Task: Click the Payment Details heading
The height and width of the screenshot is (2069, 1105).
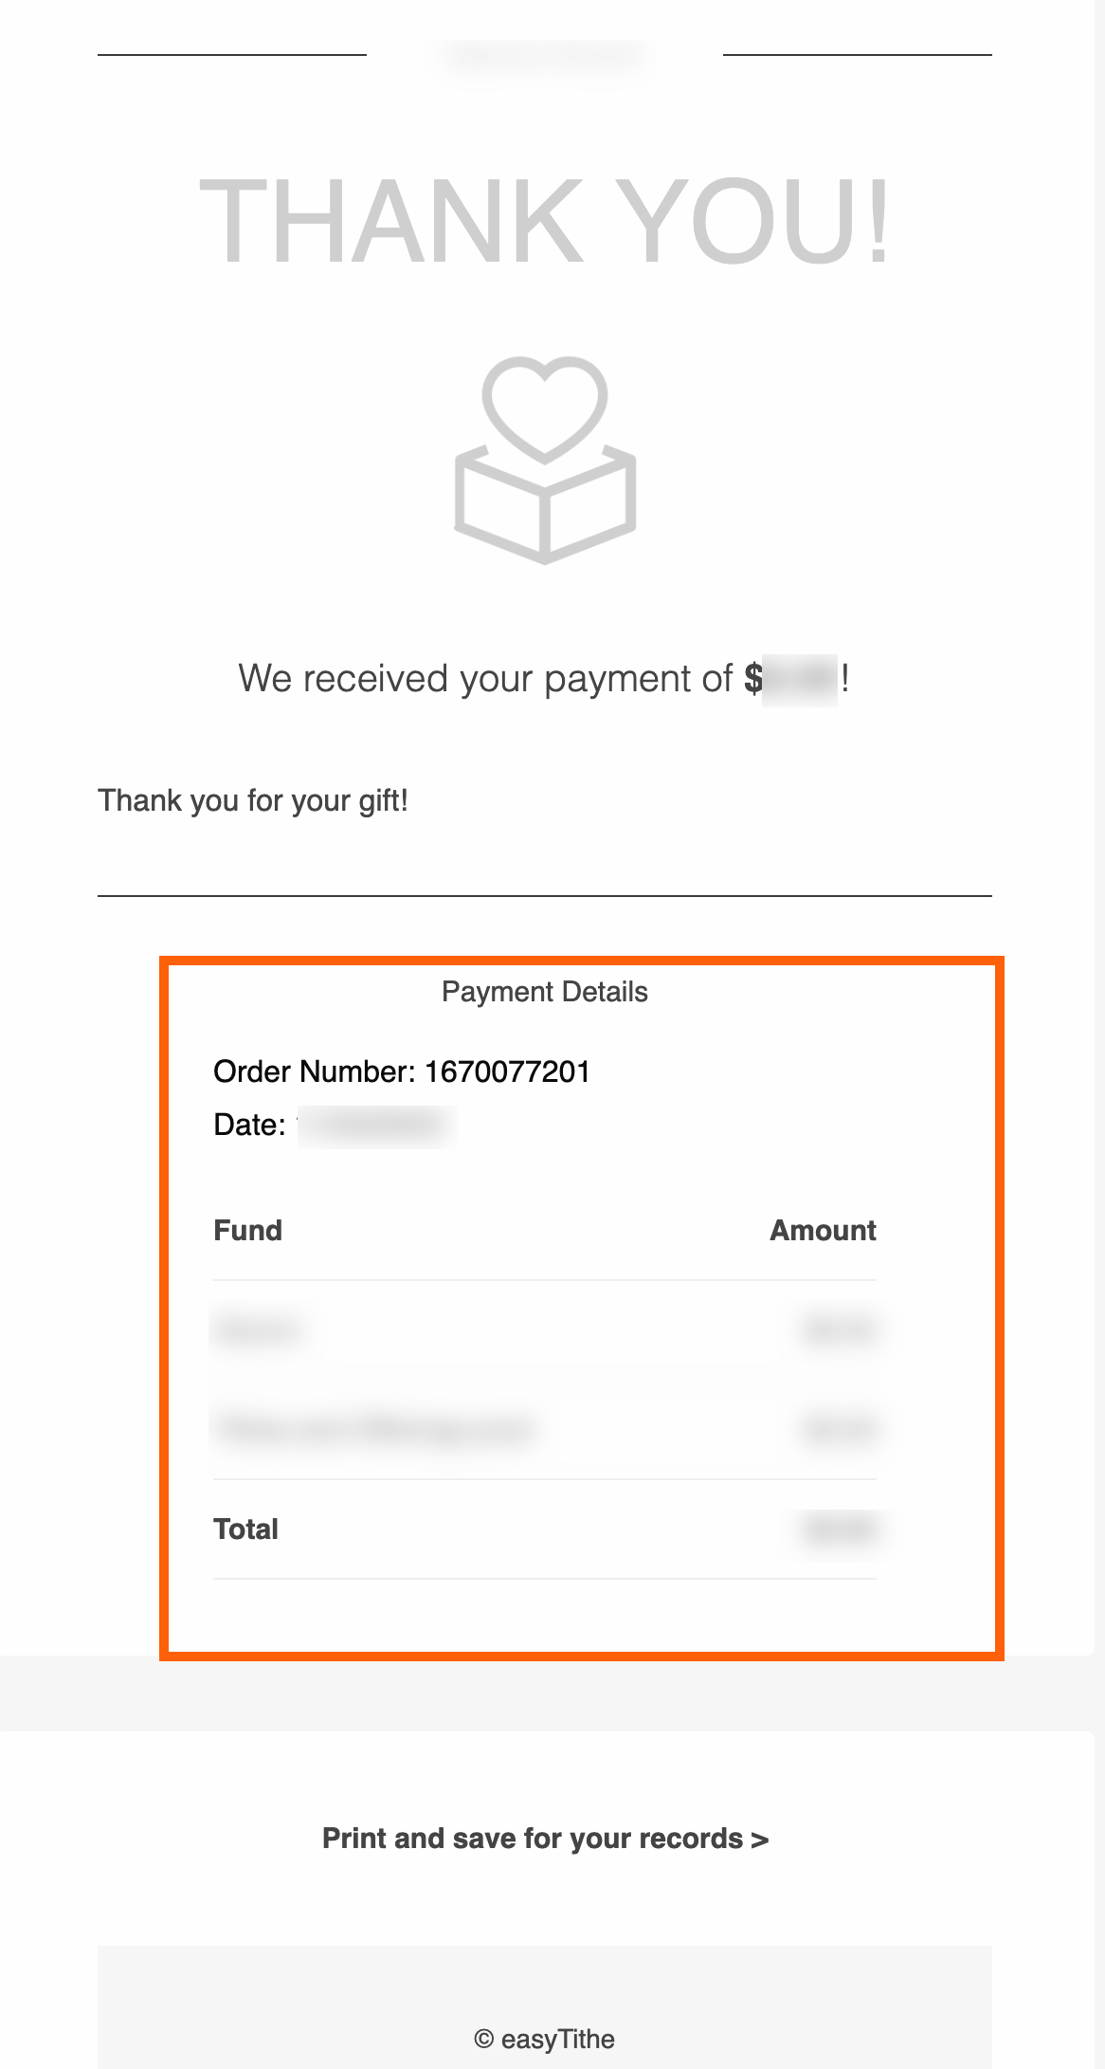Action: click(545, 992)
